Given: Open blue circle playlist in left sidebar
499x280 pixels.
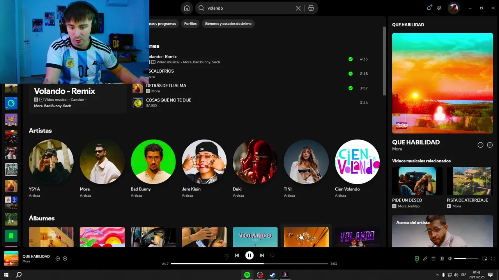Looking at the screenshot, I should (11, 103).
